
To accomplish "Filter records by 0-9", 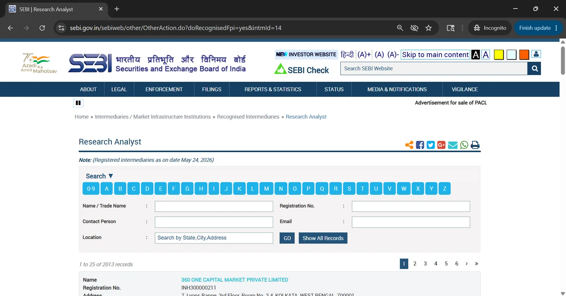I will click(x=91, y=189).
